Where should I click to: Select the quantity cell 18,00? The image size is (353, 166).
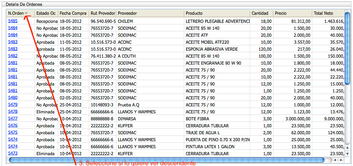click(x=261, y=21)
